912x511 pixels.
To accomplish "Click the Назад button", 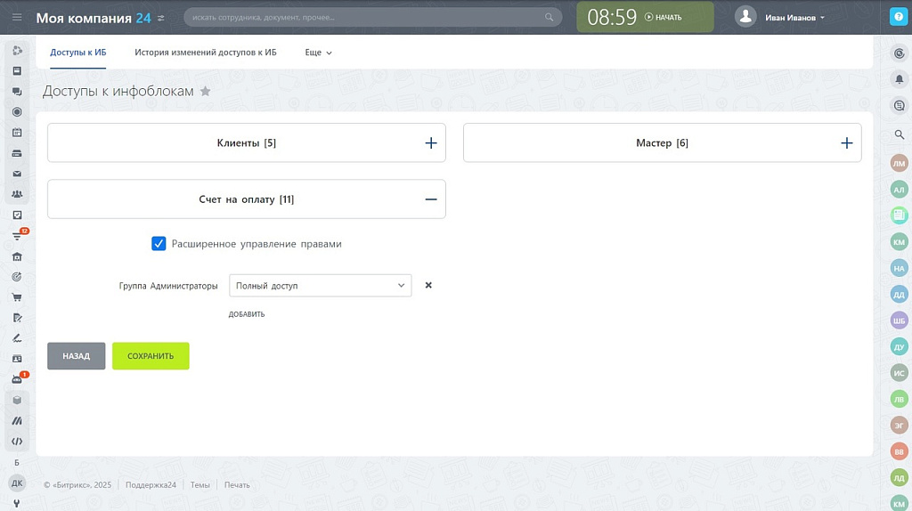I will point(76,356).
